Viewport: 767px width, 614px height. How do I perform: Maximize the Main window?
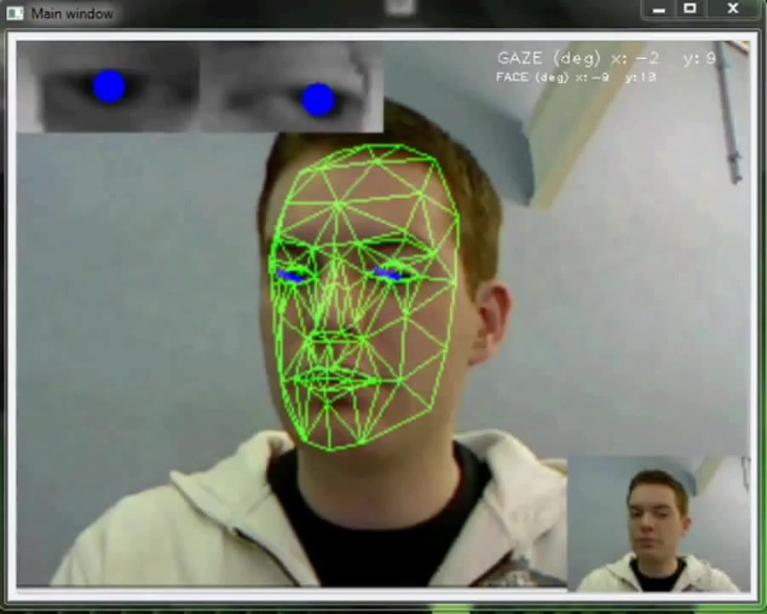[x=690, y=9]
